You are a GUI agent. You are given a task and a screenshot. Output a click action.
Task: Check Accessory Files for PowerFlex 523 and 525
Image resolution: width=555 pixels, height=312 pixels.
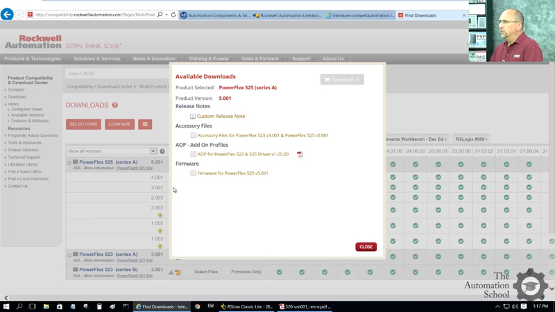point(193,135)
